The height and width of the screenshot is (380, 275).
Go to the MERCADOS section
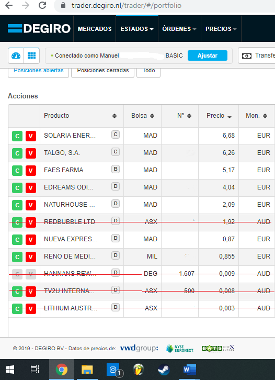point(95,29)
